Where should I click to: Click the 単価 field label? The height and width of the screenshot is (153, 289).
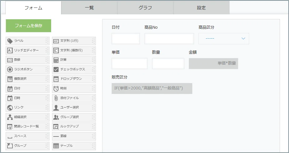tap(116, 52)
